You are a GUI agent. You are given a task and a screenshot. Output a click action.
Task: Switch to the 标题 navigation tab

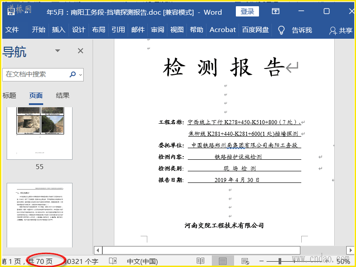pos(9,96)
